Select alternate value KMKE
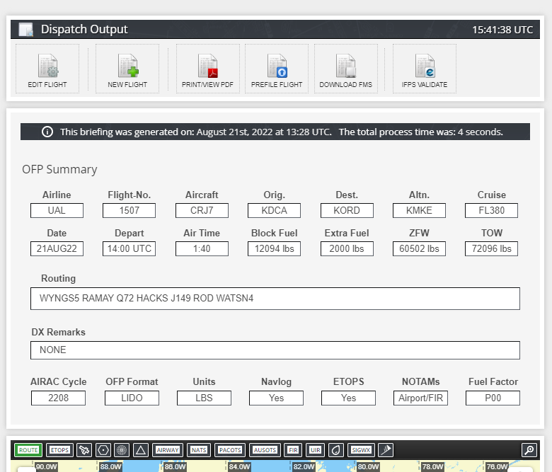The height and width of the screenshot is (472, 552). tap(419, 210)
